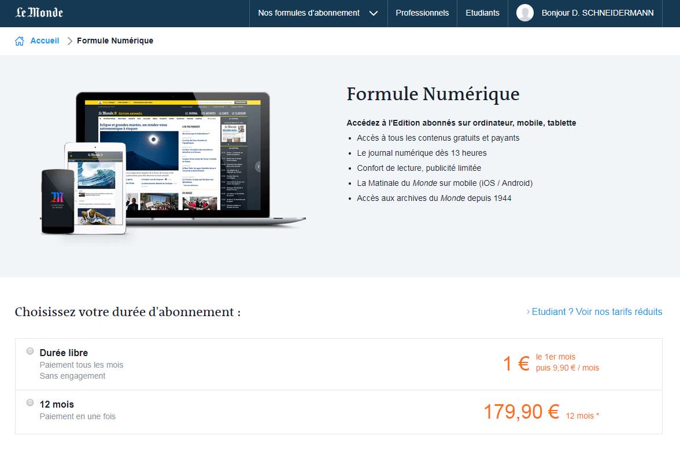Click 'Choisissez votre durée d'abonnement' heading

pos(127,312)
